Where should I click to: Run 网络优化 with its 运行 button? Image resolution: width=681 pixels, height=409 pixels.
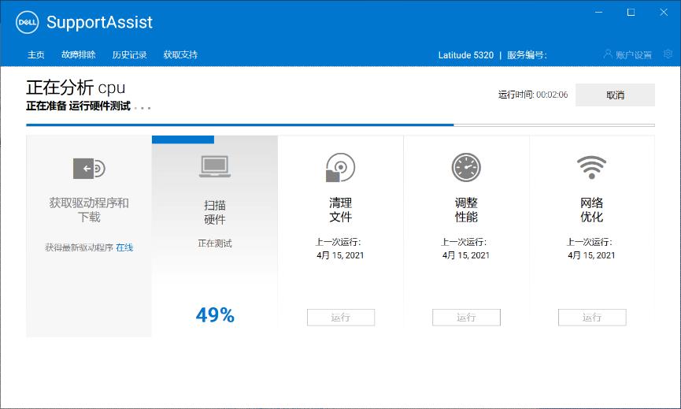[x=592, y=318]
